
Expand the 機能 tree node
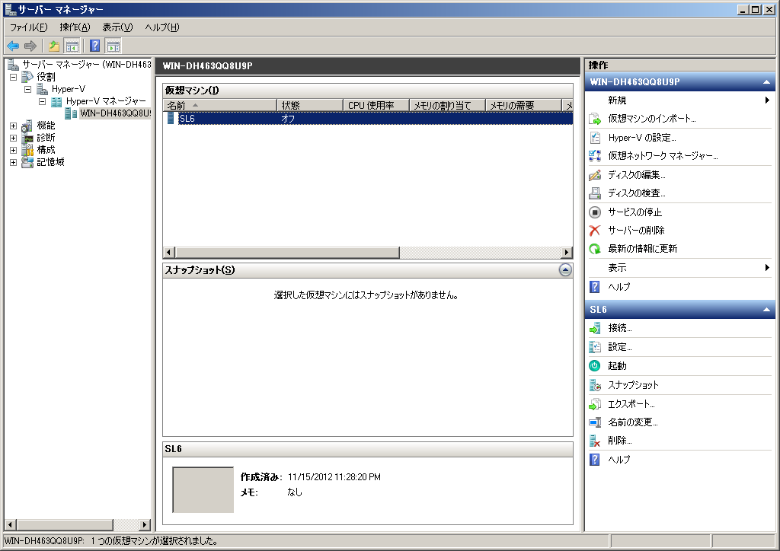(x=13, y=126)
